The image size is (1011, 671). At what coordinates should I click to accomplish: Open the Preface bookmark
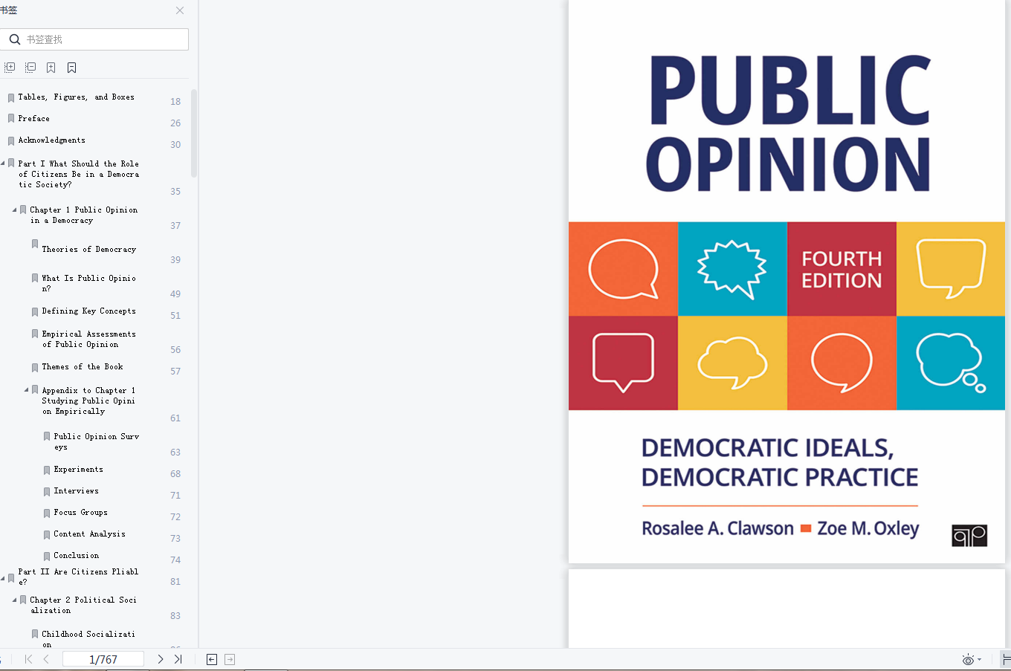pos(33,119)
